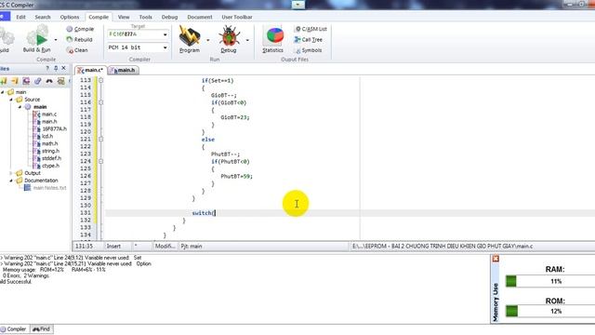Click the Program lightning chip icon
This screenshot has width=595, height=335.
190,35
